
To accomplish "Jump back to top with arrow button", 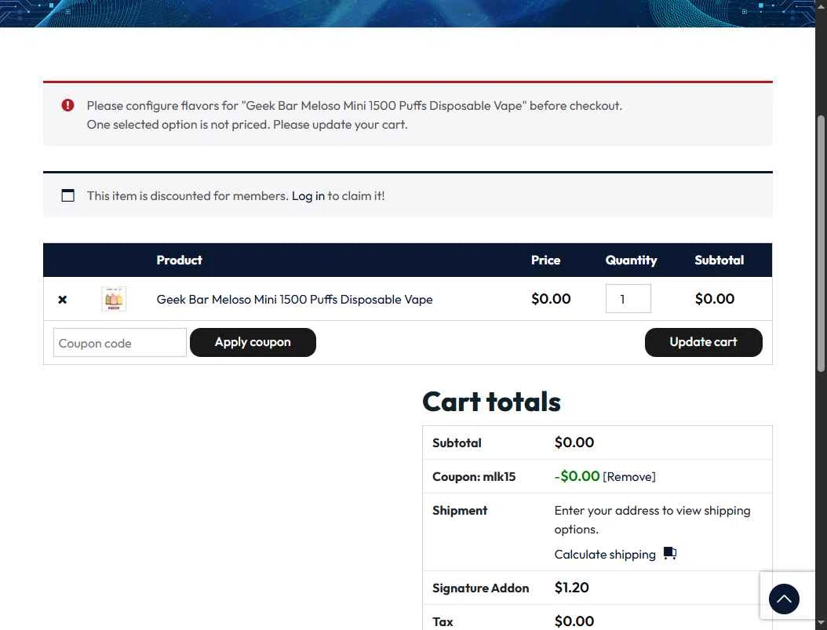I will point(784,599).
